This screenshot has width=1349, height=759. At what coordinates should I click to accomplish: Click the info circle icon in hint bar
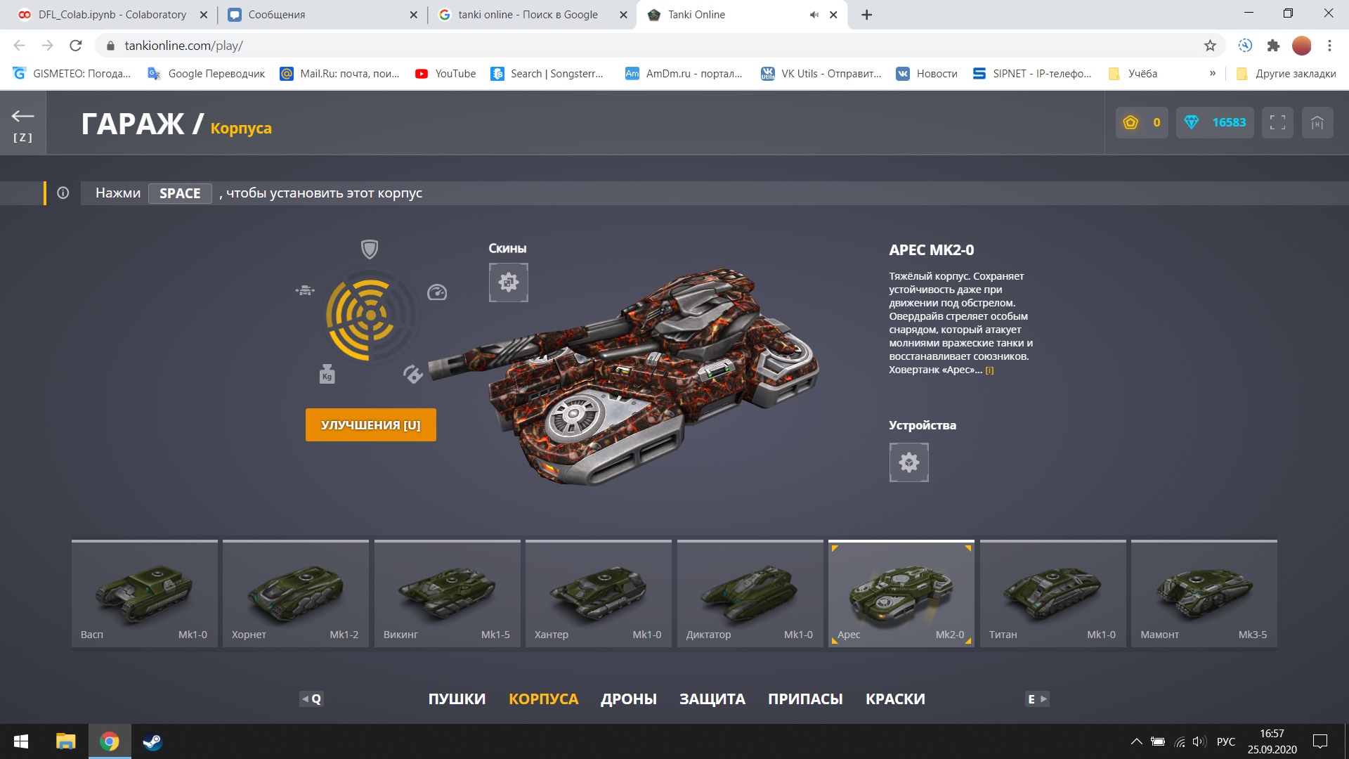coord(63,193)
